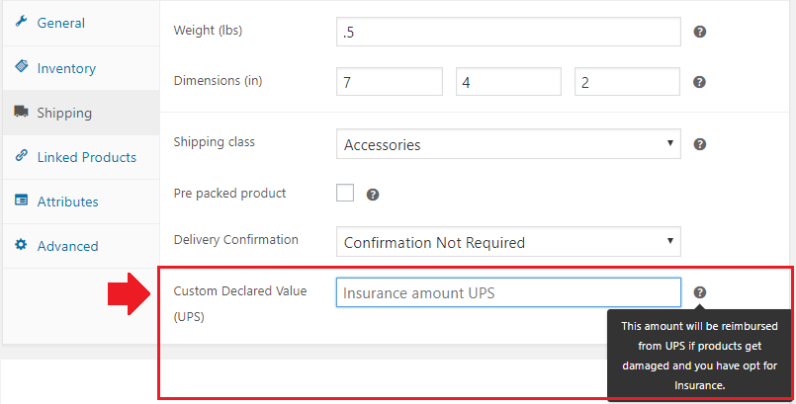Viewport: 796px width, 404px height.
Task: Click the help icon next to Pre packed product
Action: coord(373,195)
